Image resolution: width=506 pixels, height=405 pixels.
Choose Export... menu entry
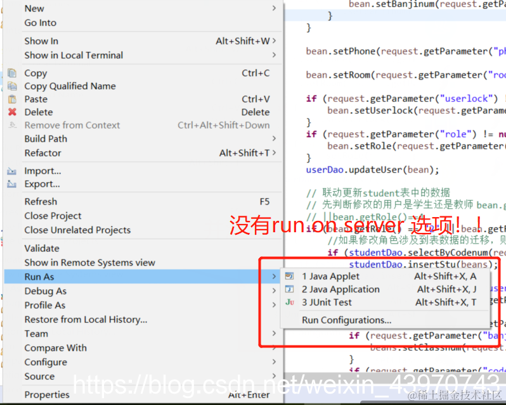point(143,184)
